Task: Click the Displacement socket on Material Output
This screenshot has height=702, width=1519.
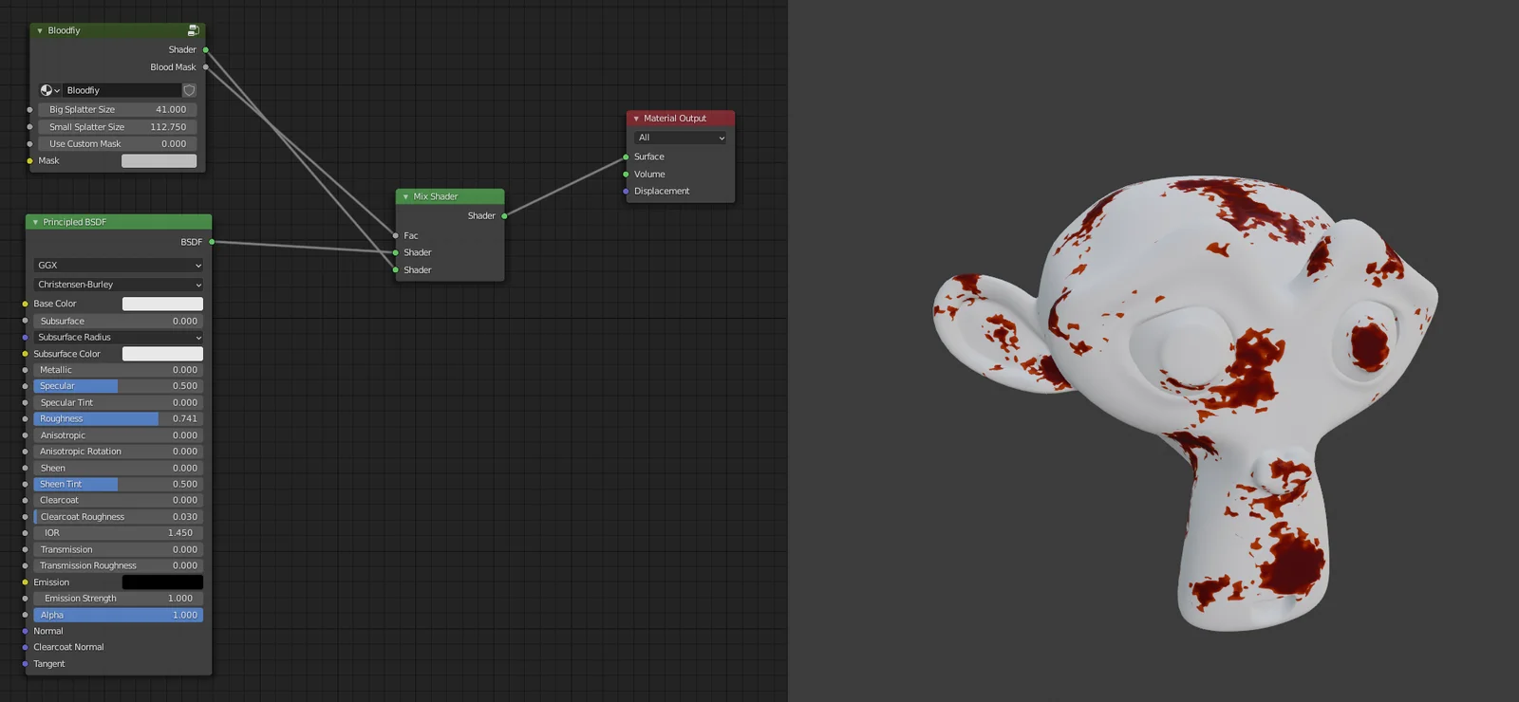Action: 626,192
